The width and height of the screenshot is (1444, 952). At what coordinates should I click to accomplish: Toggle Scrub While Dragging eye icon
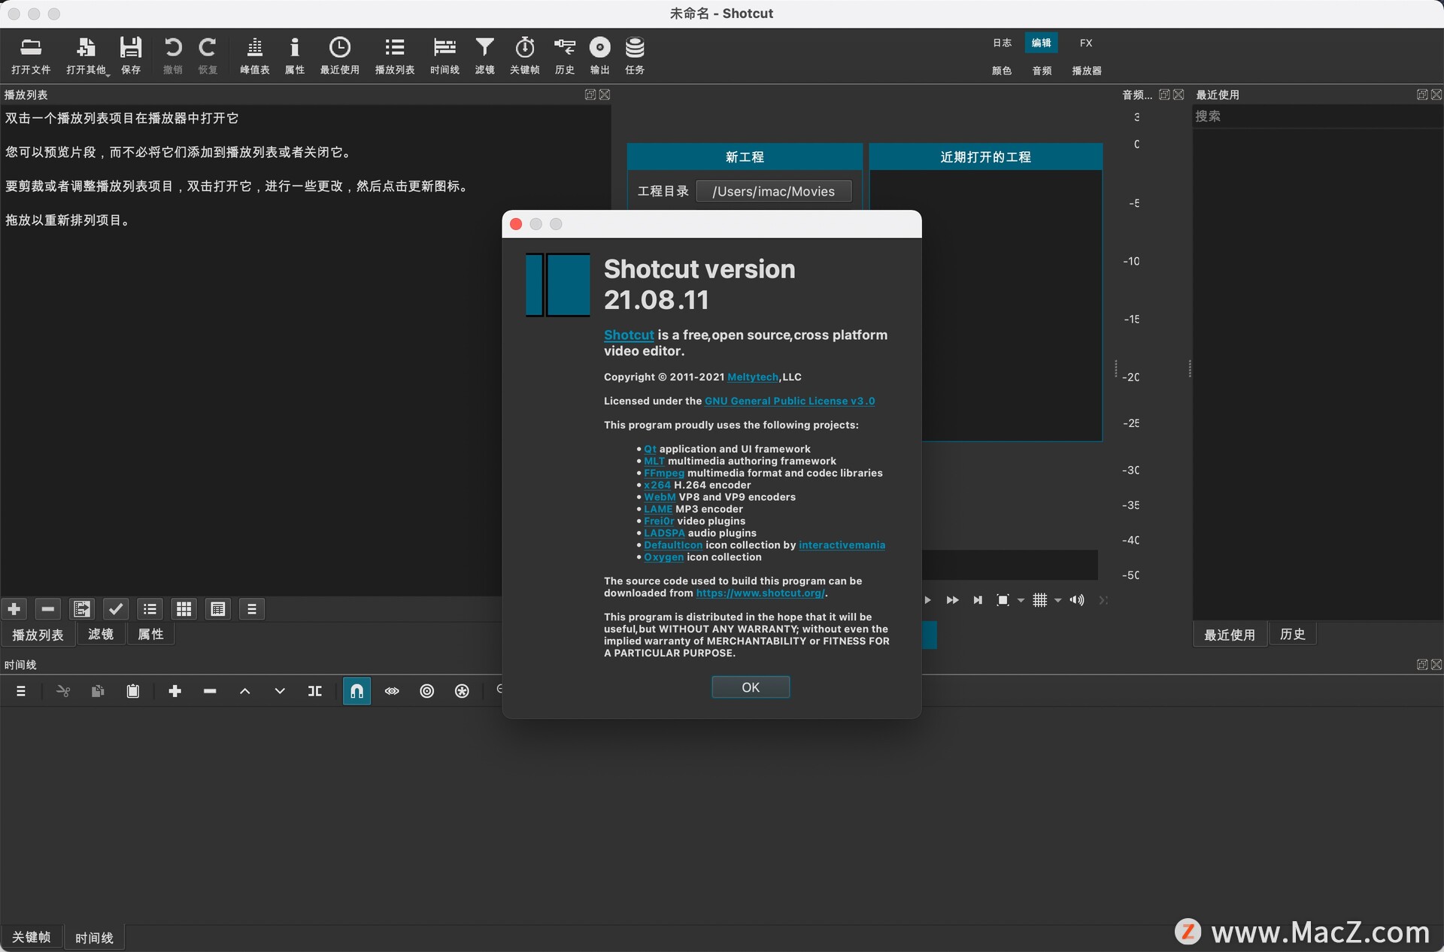pos(392,691)
